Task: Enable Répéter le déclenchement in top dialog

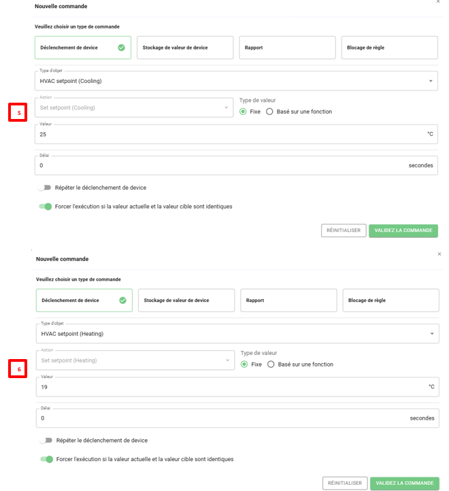Action: pyautogui.click(x=45, y=188)
